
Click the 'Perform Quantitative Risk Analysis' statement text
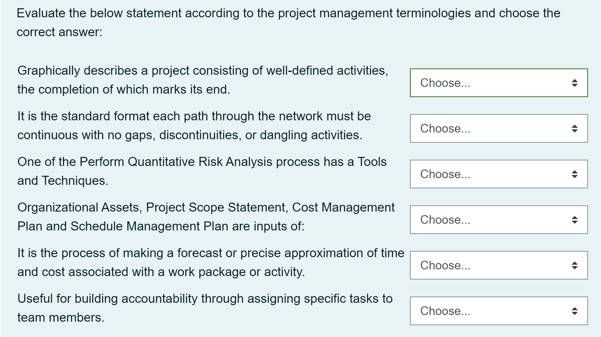(x=202, y=171)
